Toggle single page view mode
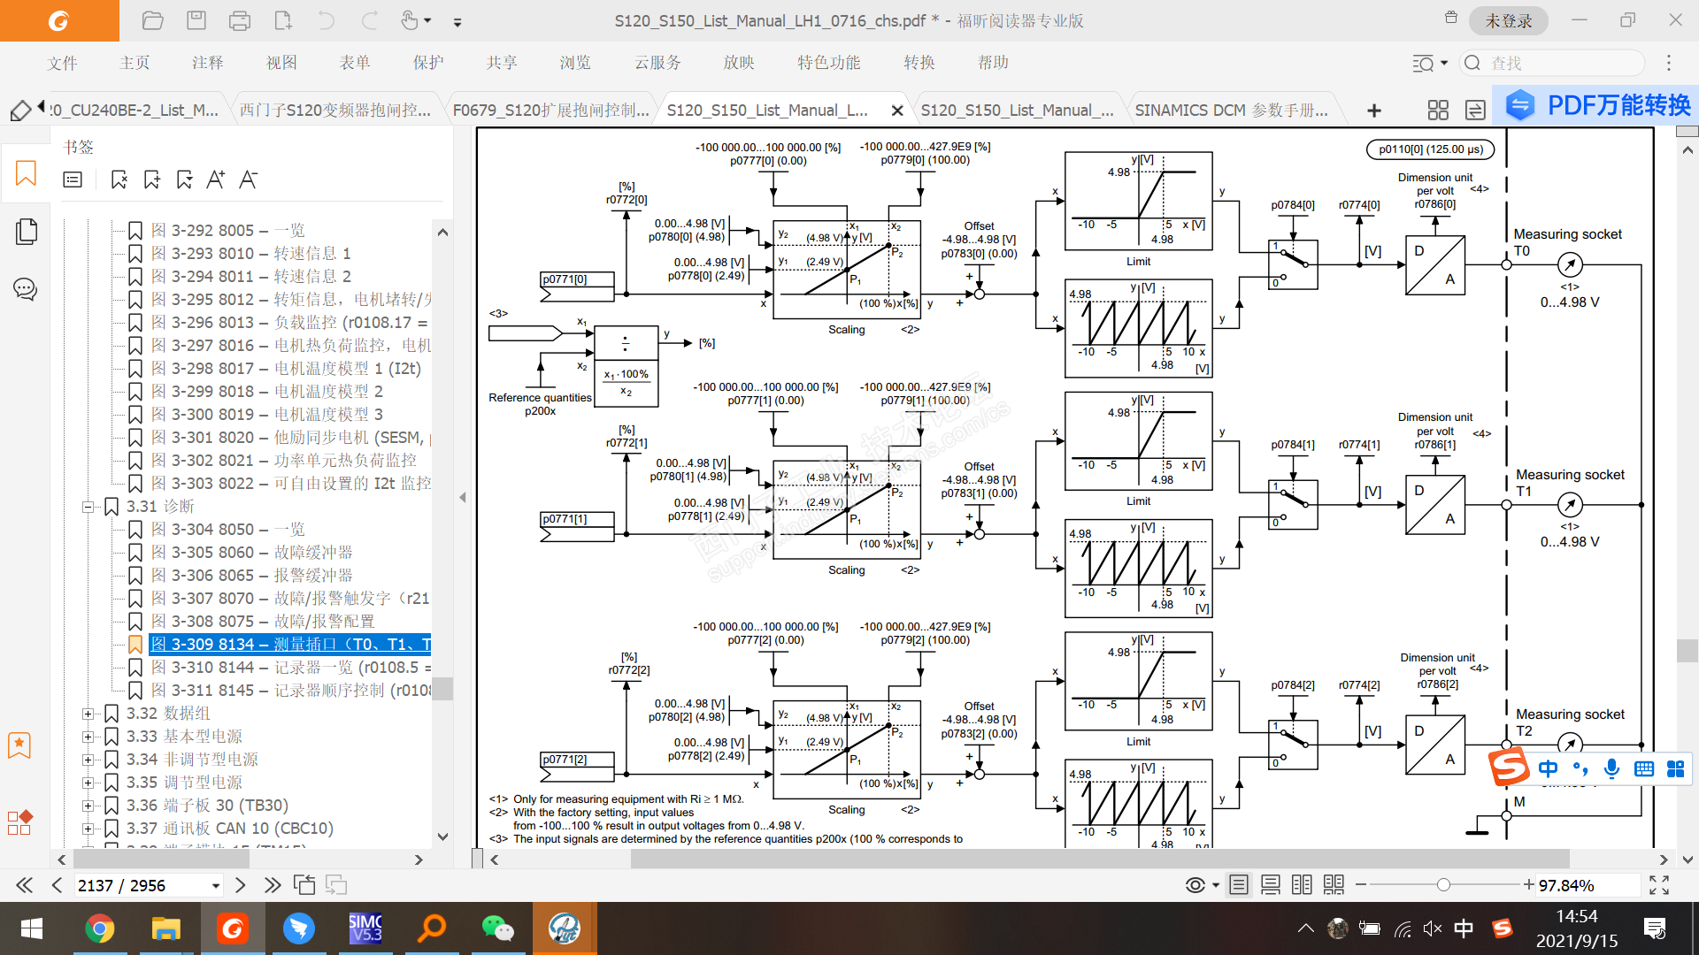Screen dimensions: 1699x955 click(1239, 885)
